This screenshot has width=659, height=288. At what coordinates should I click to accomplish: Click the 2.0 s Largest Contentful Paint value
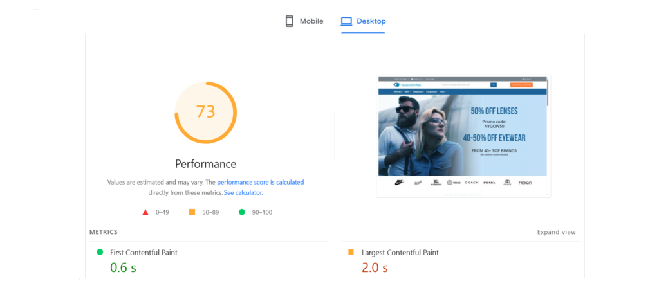click(375, 267)
